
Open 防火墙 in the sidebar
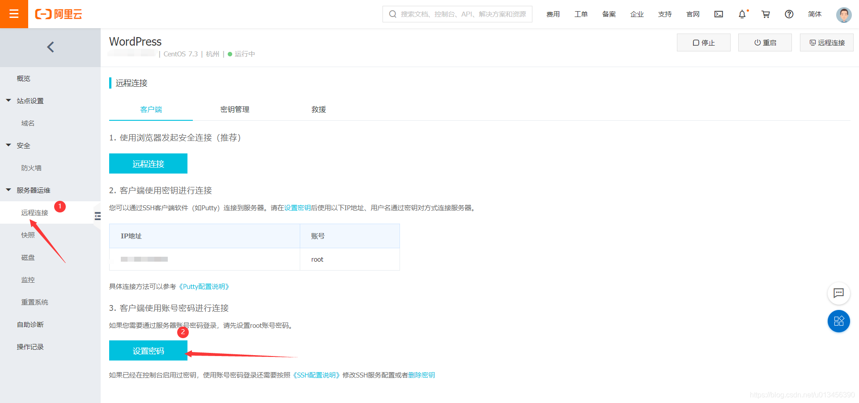click(x=31, y=168)
